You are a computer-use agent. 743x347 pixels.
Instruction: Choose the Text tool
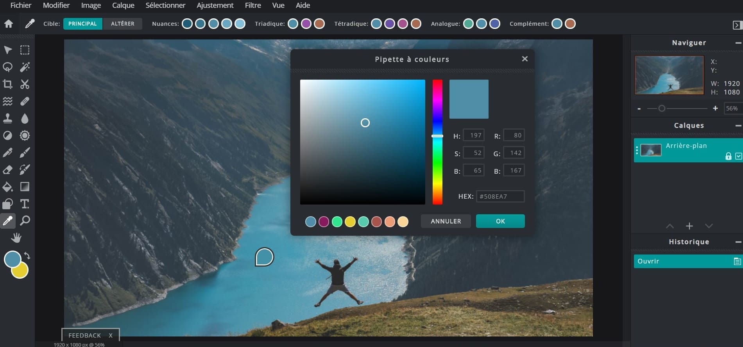click(25, 204)
